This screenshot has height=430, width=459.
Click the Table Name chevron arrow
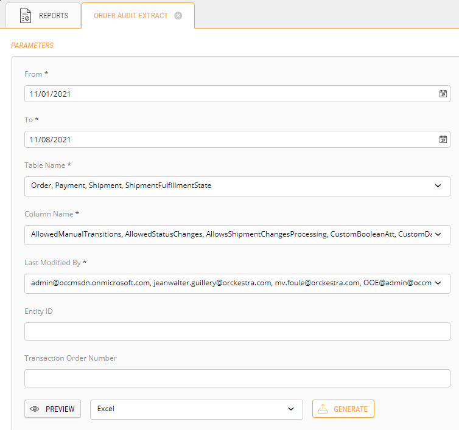coord(438,186)
